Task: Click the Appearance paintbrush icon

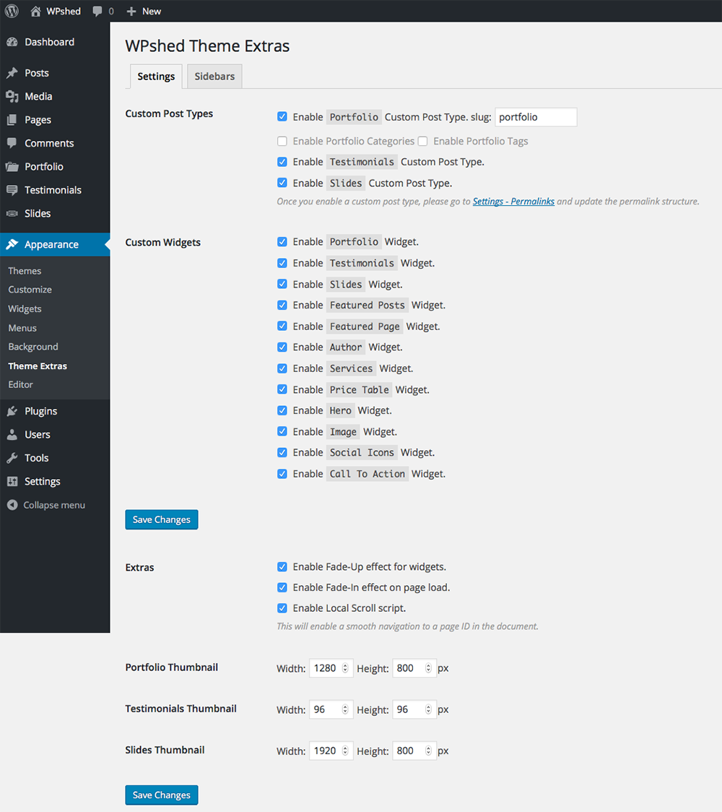Action: tap(12, 244)
